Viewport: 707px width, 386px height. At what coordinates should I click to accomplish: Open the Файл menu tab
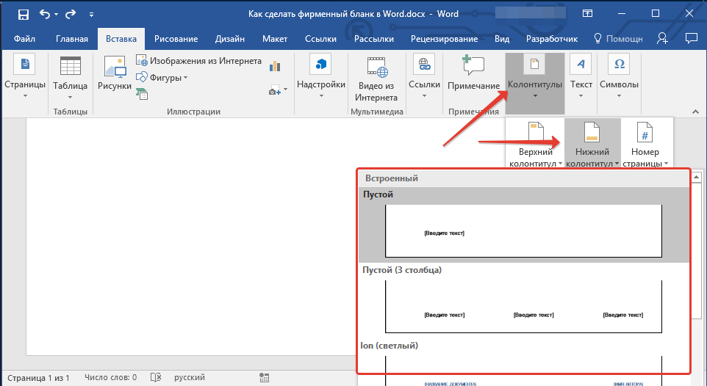(x=24, y=39)
